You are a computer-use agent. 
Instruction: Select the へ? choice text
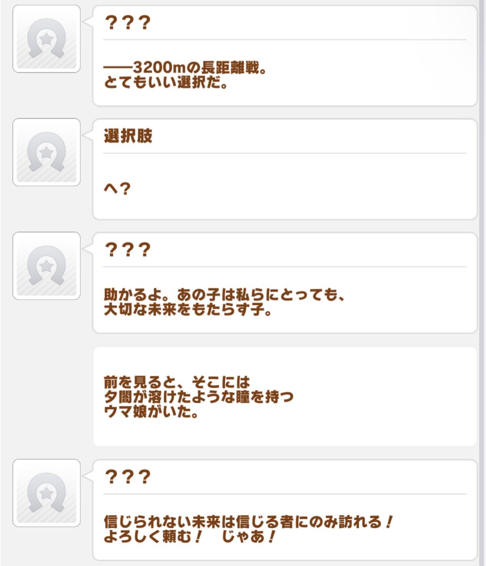coord(117,189)
